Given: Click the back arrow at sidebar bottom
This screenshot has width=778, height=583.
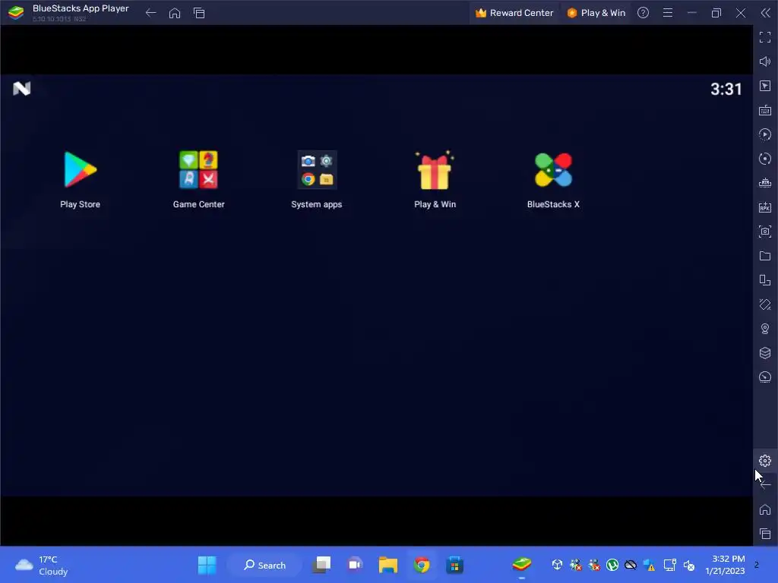Looking at the screenshot, I should (765, 485).
